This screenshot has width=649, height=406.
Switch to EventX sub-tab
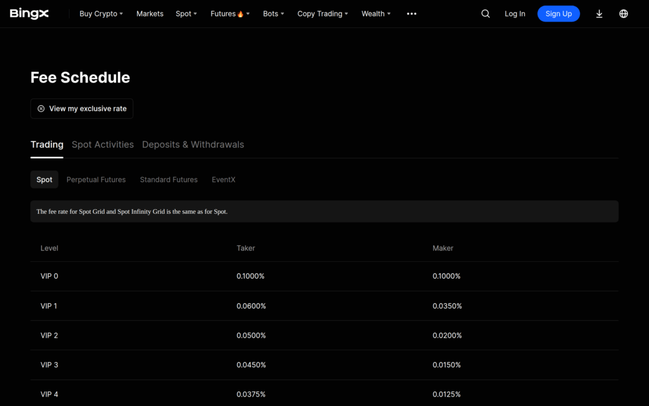[x=224, y=180]
